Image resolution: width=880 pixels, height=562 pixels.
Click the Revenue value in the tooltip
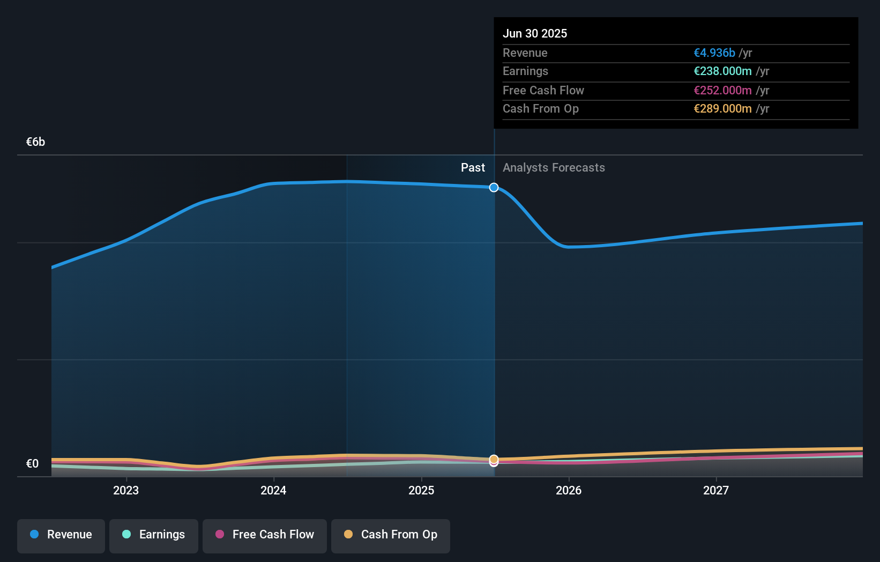pos(714,53)
